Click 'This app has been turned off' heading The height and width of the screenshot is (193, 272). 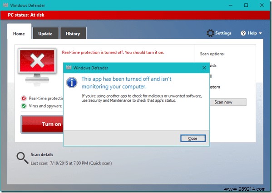(126, 83)
